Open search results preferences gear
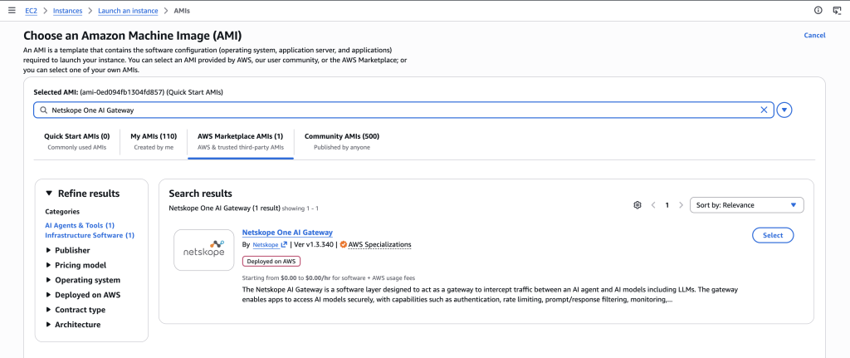The image size is (850, 358). 637,205
